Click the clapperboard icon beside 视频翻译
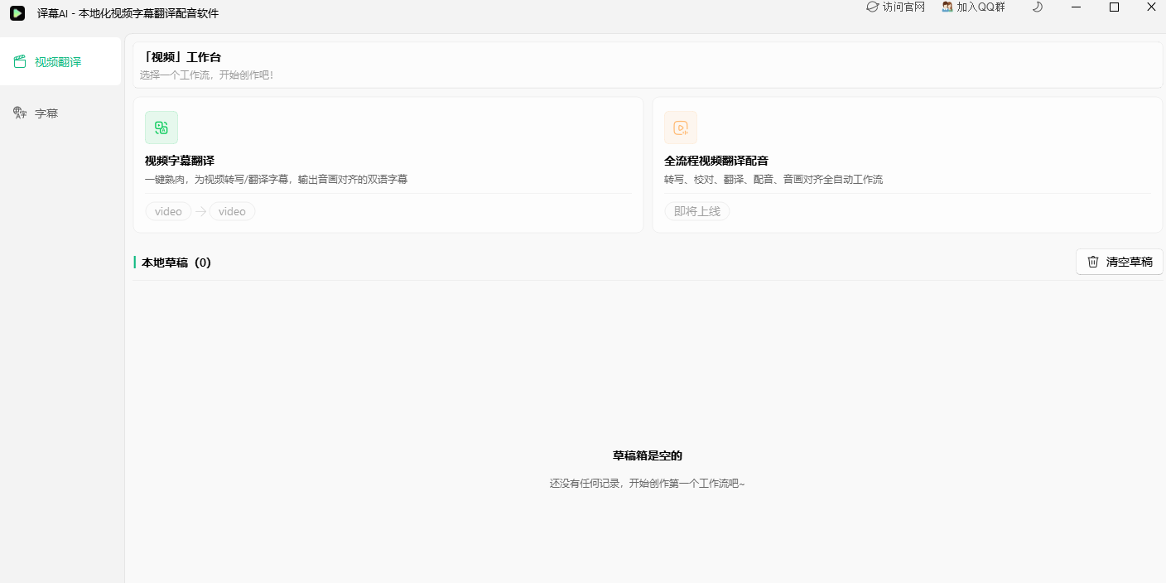Viewport: 1166px width, 583px height. click(x=20, y=61)
